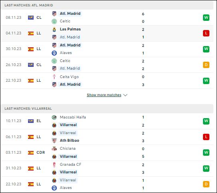The width and height of the screenshot is (217, 193).
Task: Click the Celta Vigo team crest
Action: pyautogui.click(x=54, y=77)
